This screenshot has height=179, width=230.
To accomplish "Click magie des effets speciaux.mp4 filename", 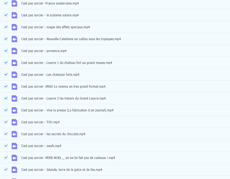I will [x=55, y=27].
